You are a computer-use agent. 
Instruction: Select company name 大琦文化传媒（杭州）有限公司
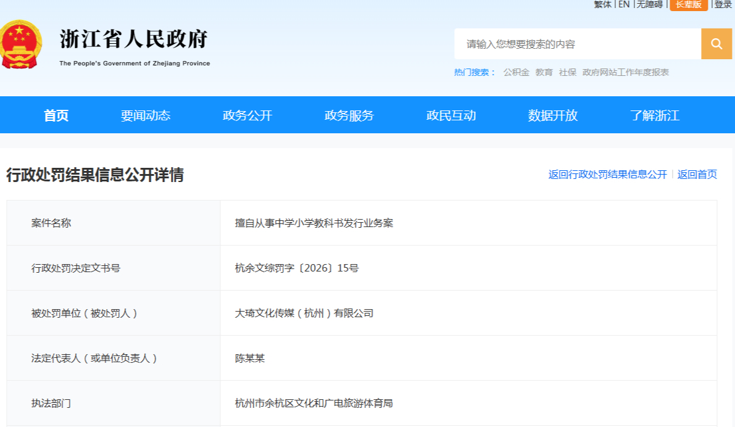pyautogui.click(x=304, y=313)
